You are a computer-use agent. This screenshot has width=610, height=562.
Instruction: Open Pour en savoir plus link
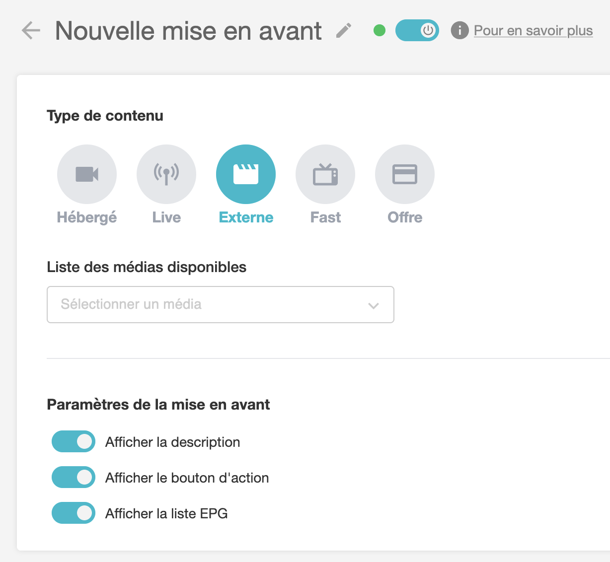coord(534,31)
